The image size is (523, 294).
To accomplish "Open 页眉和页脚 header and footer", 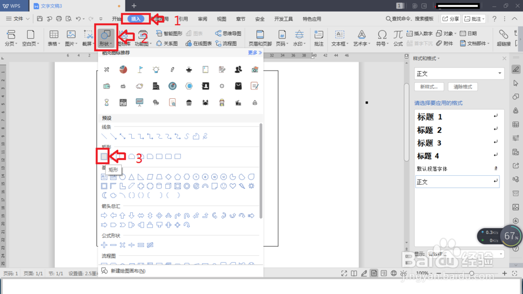I will click(x=260, y=38).
